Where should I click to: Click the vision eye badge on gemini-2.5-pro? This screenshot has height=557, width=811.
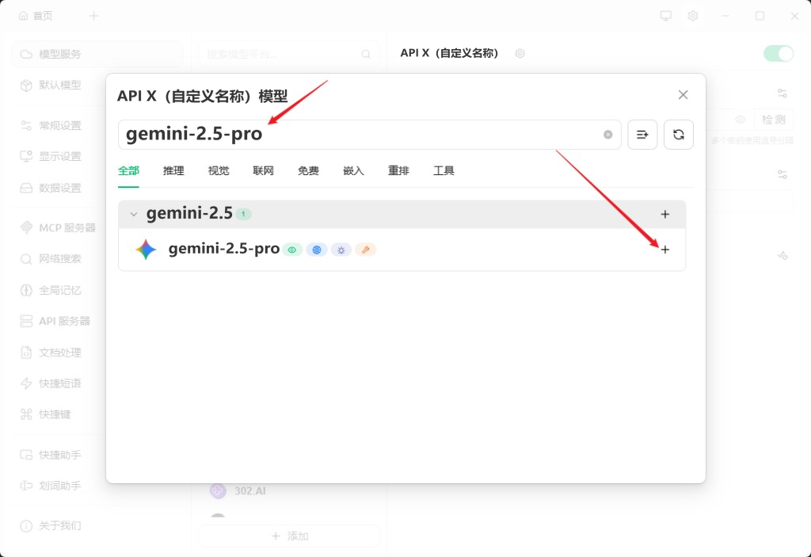click(292, 250)
